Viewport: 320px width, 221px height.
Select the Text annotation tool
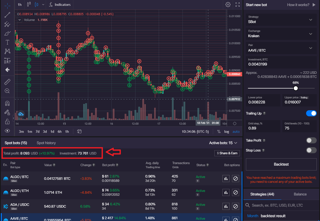[7, 42]
